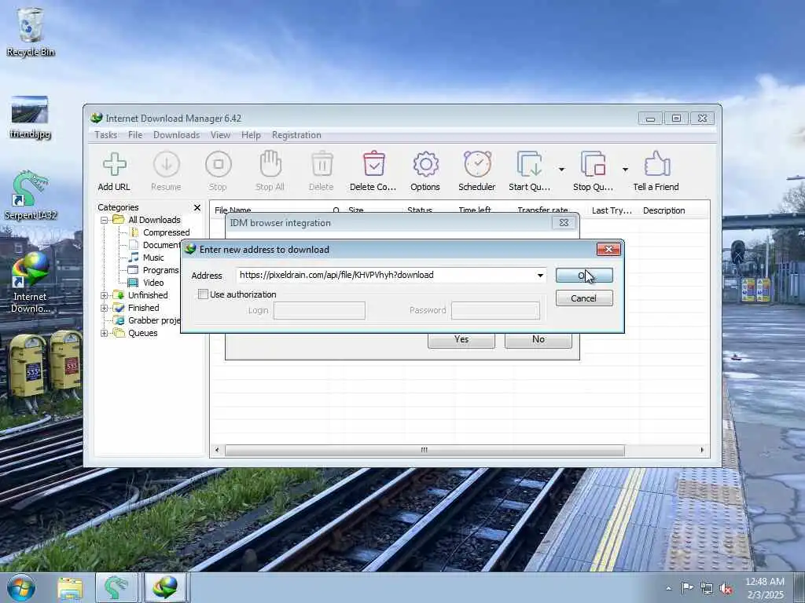Open Options gear icon
Image resolution: width=805 pixels, height=603 pixels.
425,165
